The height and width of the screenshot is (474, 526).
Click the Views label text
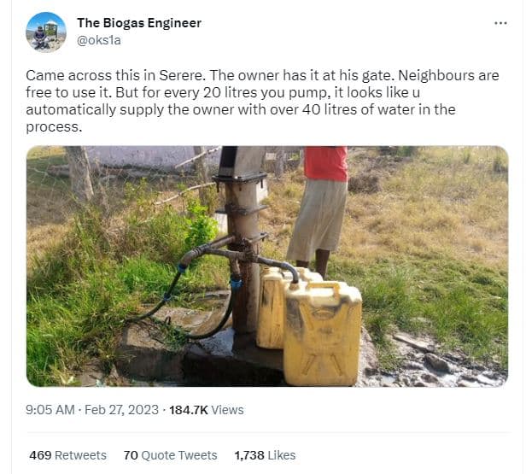click(227, 410)
